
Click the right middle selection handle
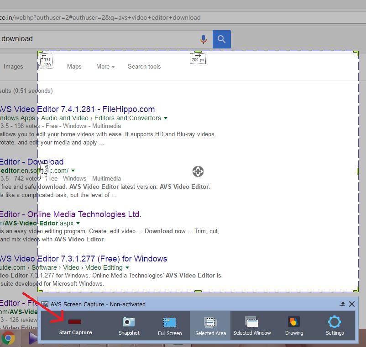point(358,171)
